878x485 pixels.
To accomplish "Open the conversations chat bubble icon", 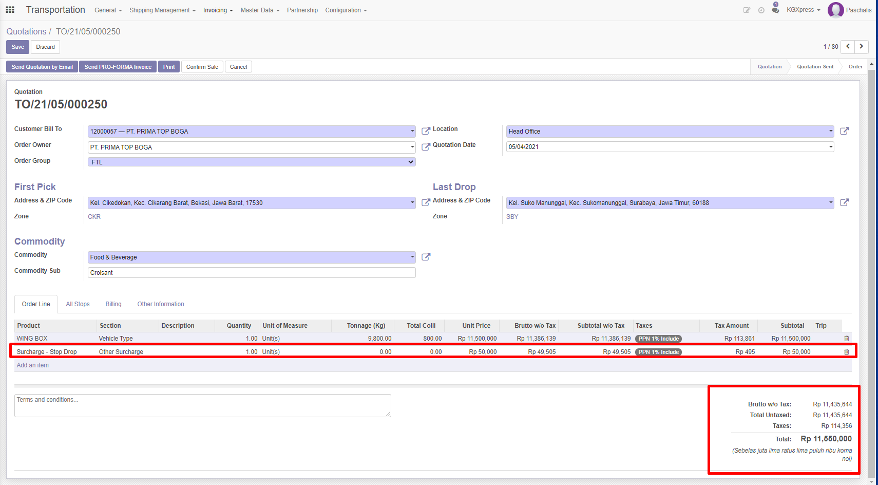I will (775, 10).
